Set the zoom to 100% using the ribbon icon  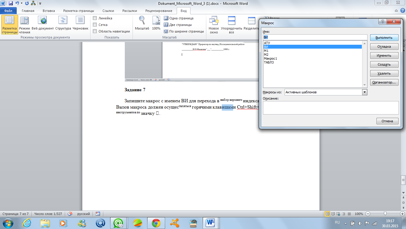pyautogui.click(x=156, y=23)
